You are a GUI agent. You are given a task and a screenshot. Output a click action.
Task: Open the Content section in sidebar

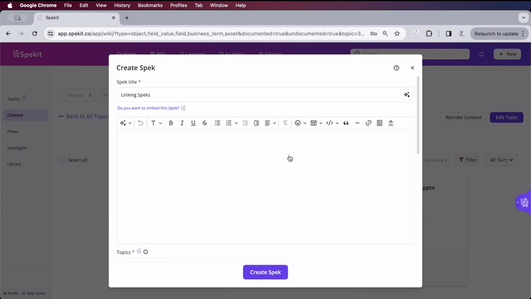point(15,115)
